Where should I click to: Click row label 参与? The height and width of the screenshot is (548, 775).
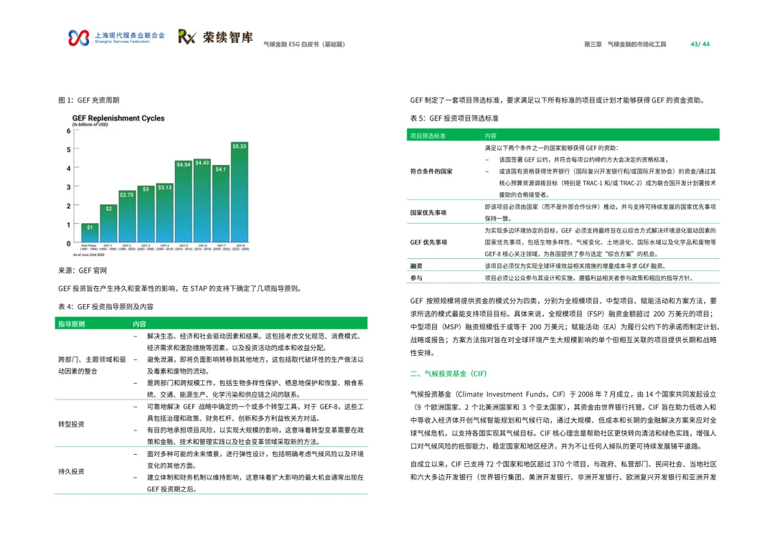coord(416,278)
